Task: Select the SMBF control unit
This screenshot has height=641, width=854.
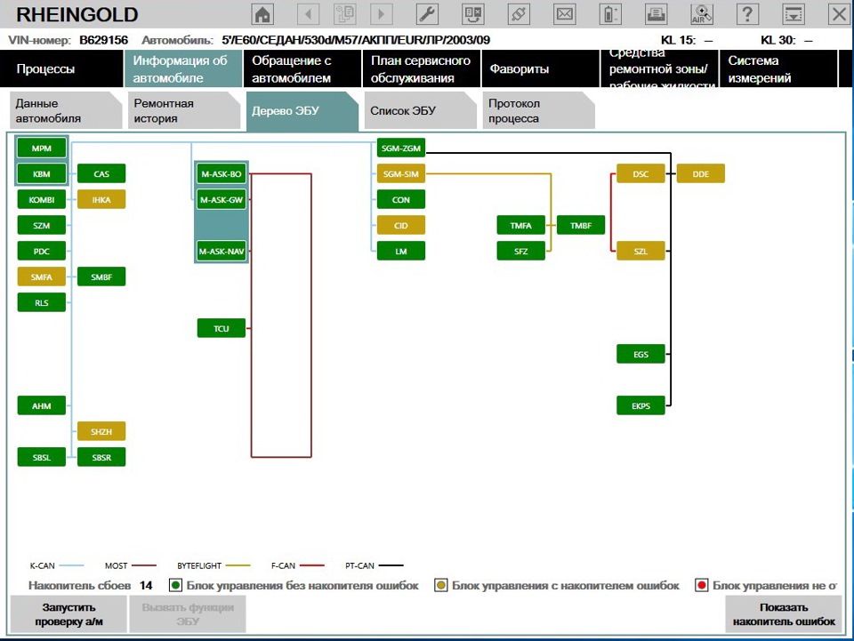Action: click(101, 277)
